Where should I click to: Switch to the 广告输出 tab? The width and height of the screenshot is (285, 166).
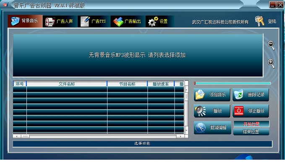[128, 21]
